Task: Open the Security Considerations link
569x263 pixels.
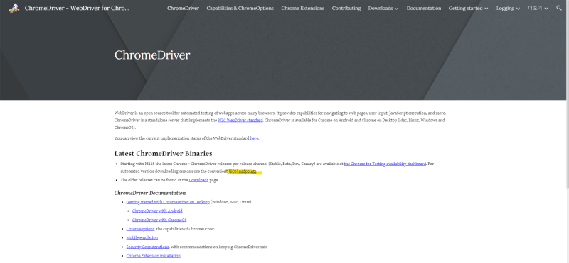Action: click(x=147, y=247)
